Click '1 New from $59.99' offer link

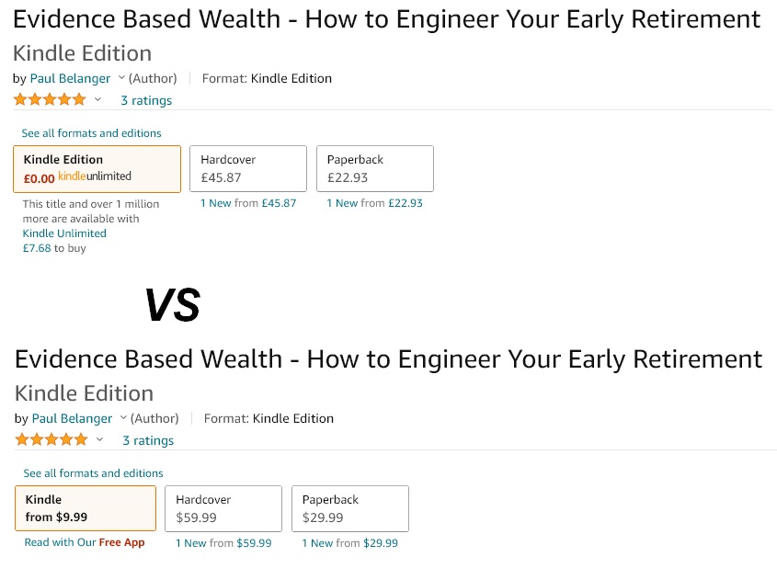point(224,543)
